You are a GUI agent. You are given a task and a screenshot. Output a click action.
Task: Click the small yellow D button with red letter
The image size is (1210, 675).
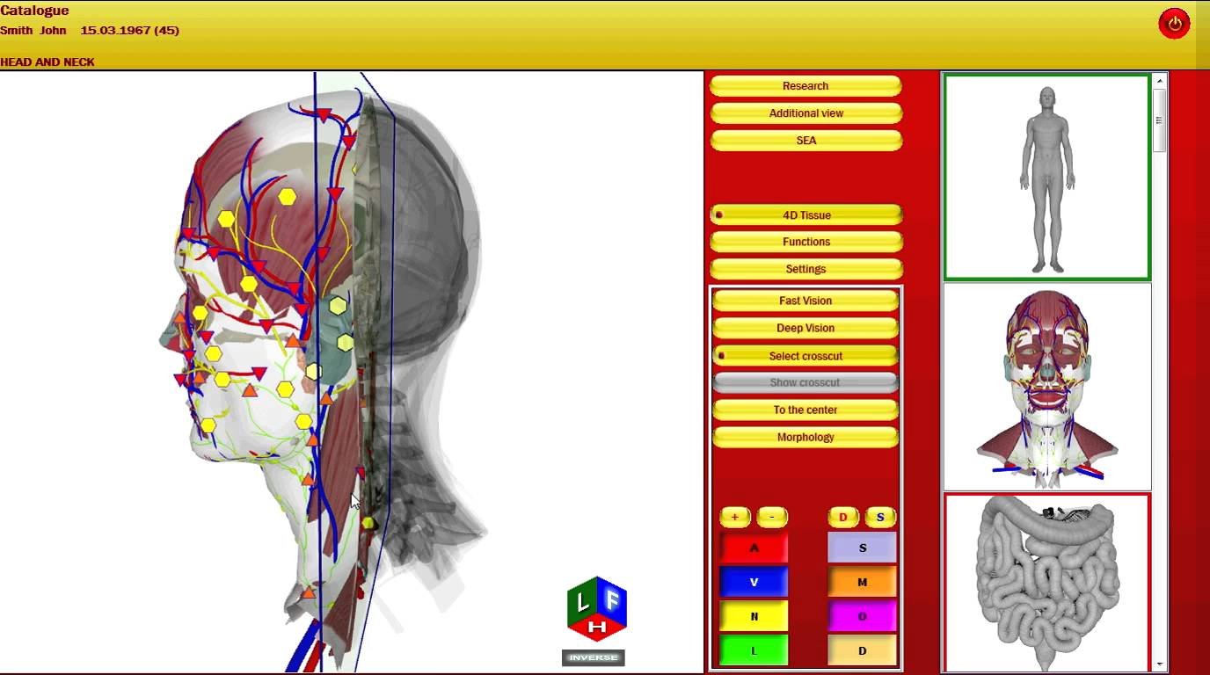(843, 518)
